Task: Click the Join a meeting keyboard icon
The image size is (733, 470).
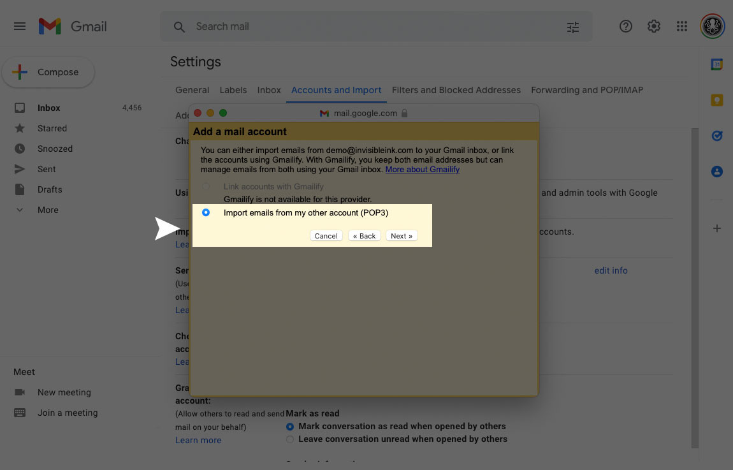Action: tap(20, 413)
